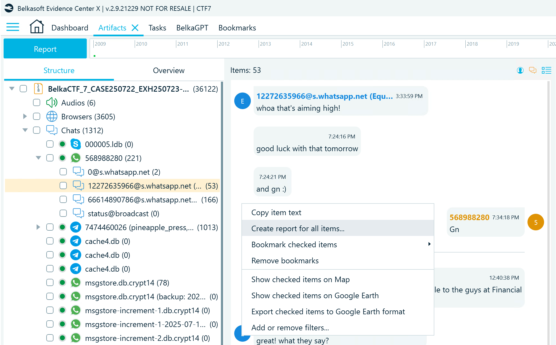Select the conversation bubbles view icon
Screen dimensions: 556x345
coord(533,70)
